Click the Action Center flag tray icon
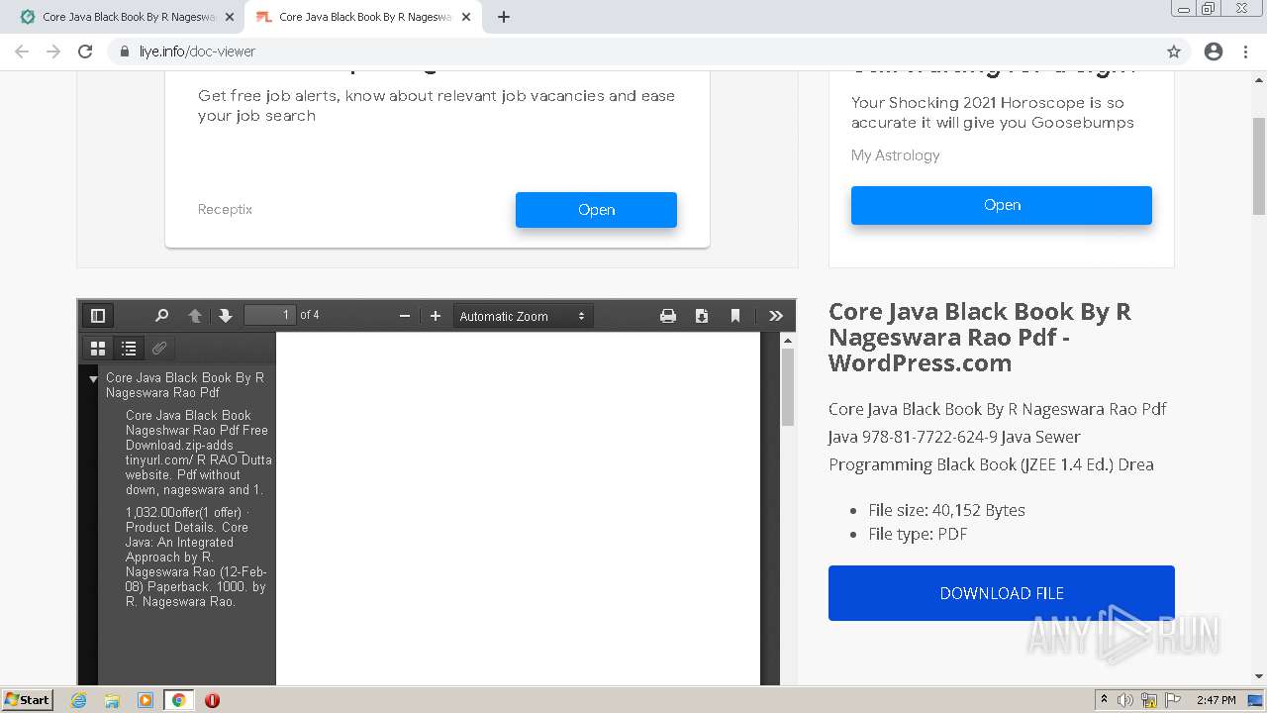This screenshot has height=713, width=1267. [1173, 700]
